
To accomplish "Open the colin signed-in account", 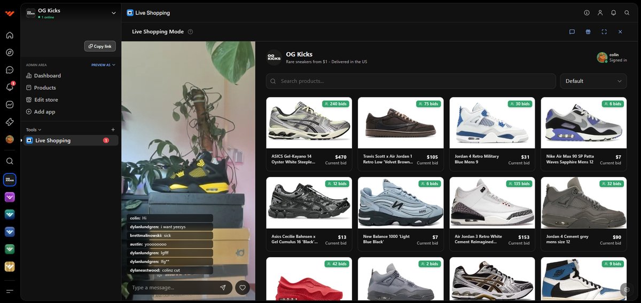I will coord(612,58).
